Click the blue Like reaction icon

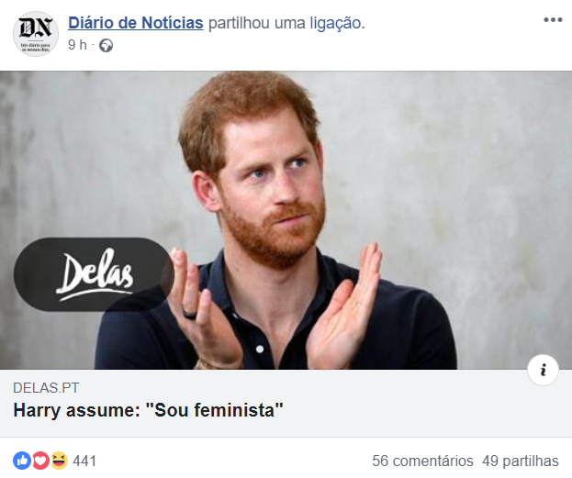pyautogui.click(x=22, y=461)
